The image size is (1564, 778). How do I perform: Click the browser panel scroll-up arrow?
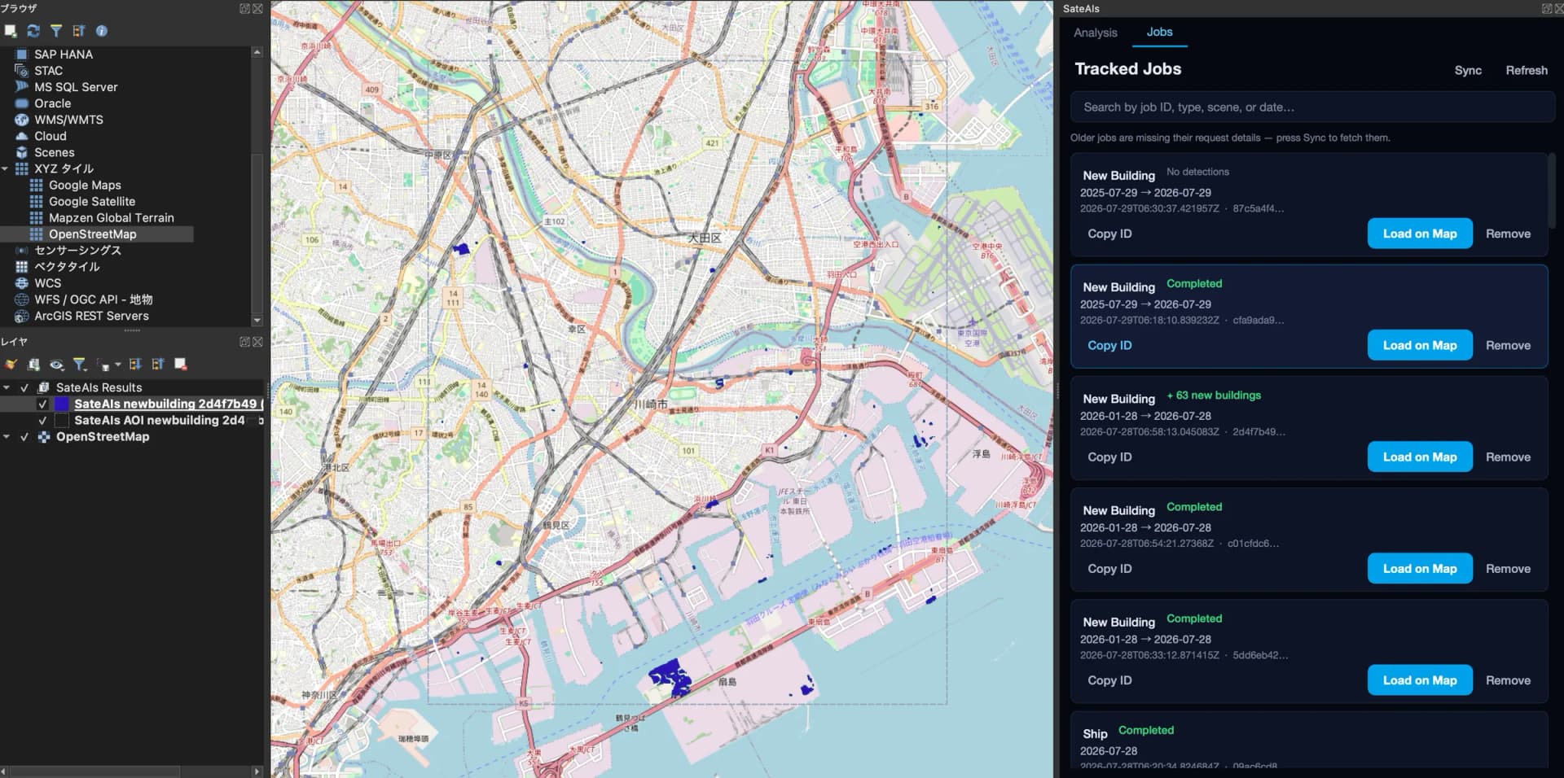[x=257, y=52]
